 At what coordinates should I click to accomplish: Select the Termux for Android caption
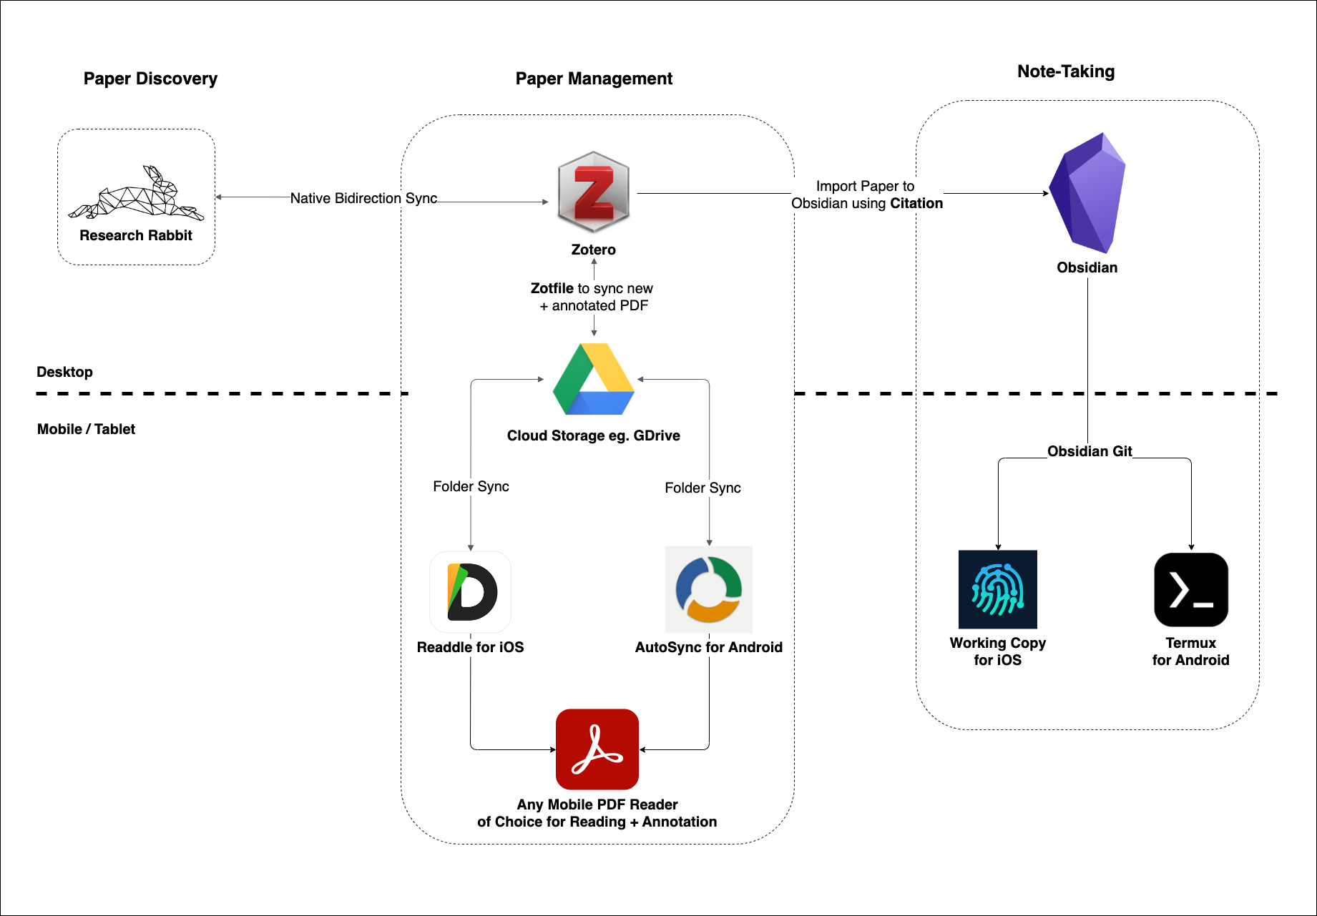tap(1191, 651)
